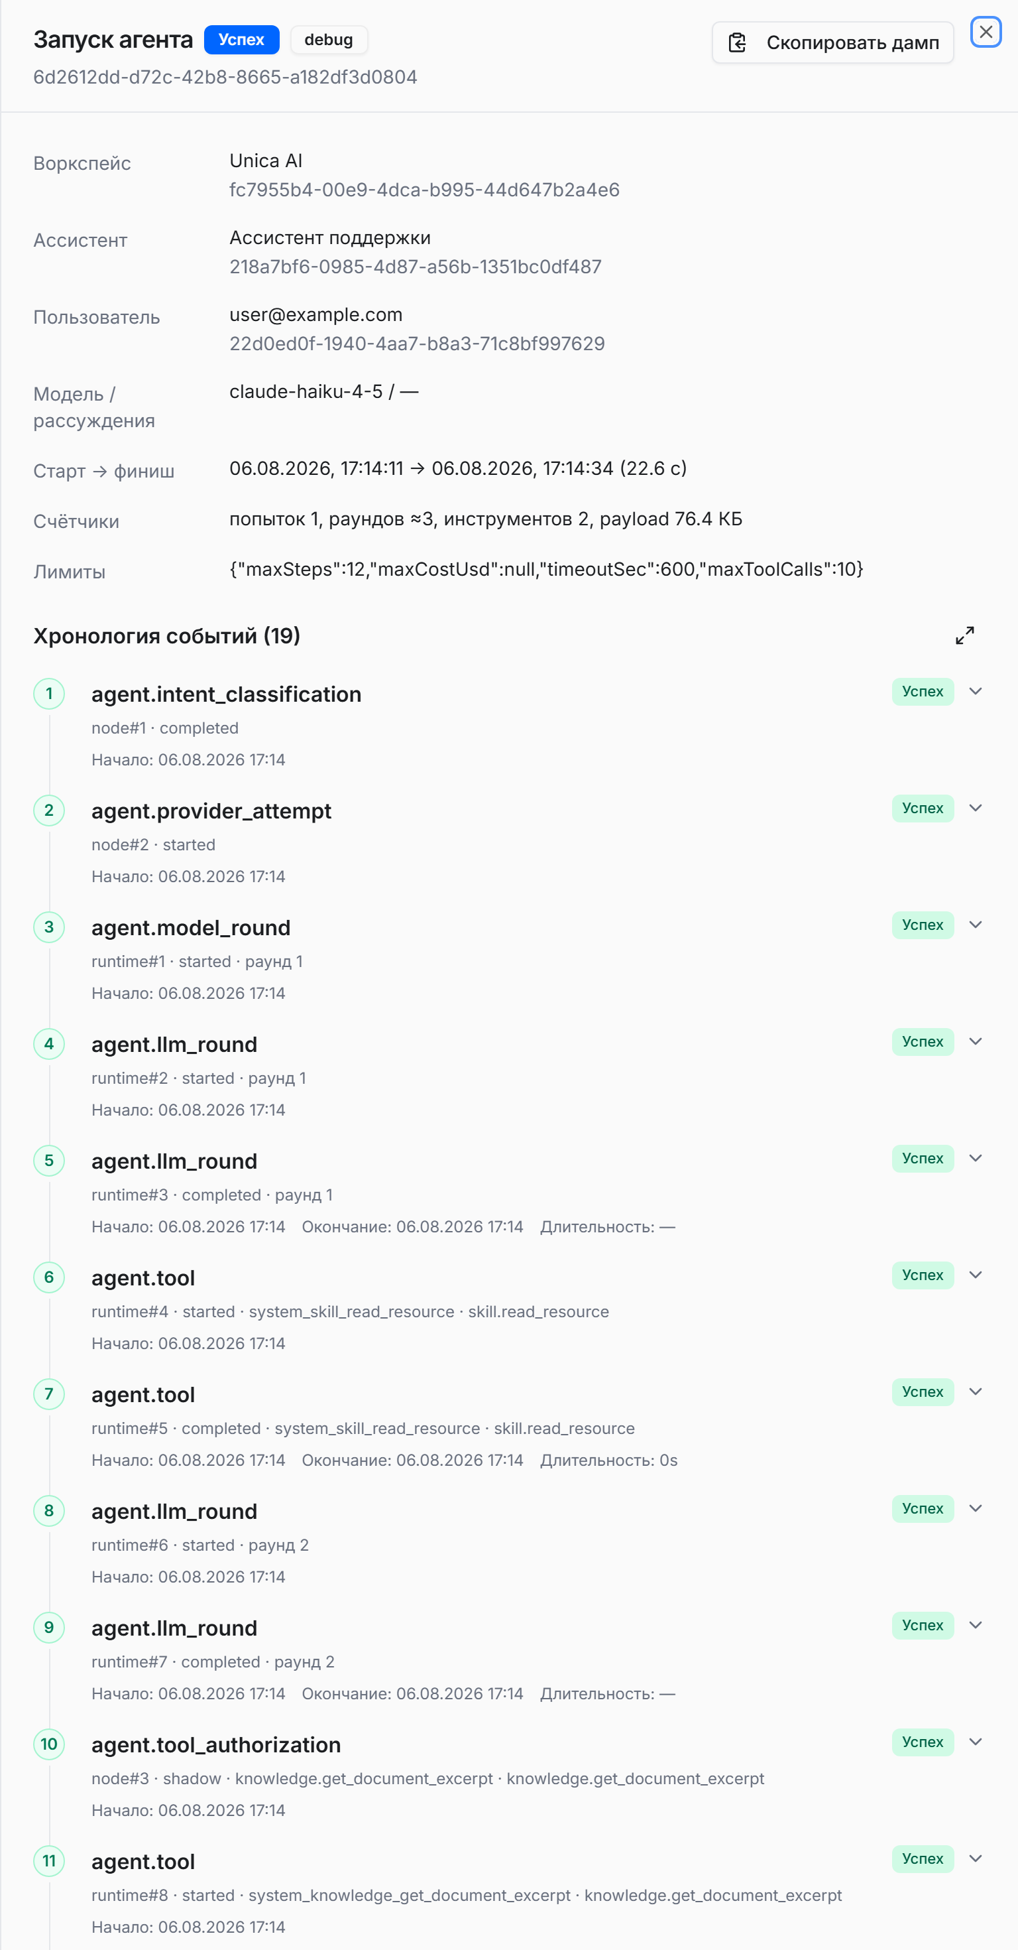Close the agent run panel
This screenshot has height=1950, width=1018.
[986, 32]
